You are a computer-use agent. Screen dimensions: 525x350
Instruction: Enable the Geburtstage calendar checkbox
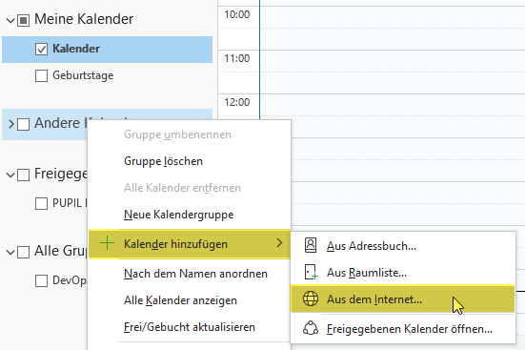[x=41, y=75]
